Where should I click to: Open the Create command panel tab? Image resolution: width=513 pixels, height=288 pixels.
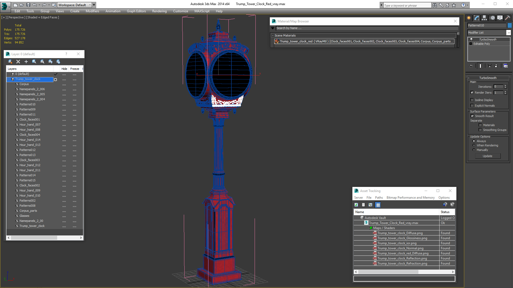(469, 18)
